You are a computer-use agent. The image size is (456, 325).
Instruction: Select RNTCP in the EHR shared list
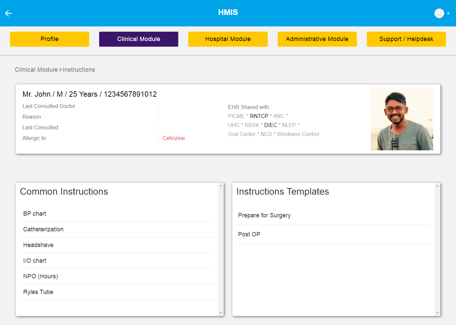259,116
